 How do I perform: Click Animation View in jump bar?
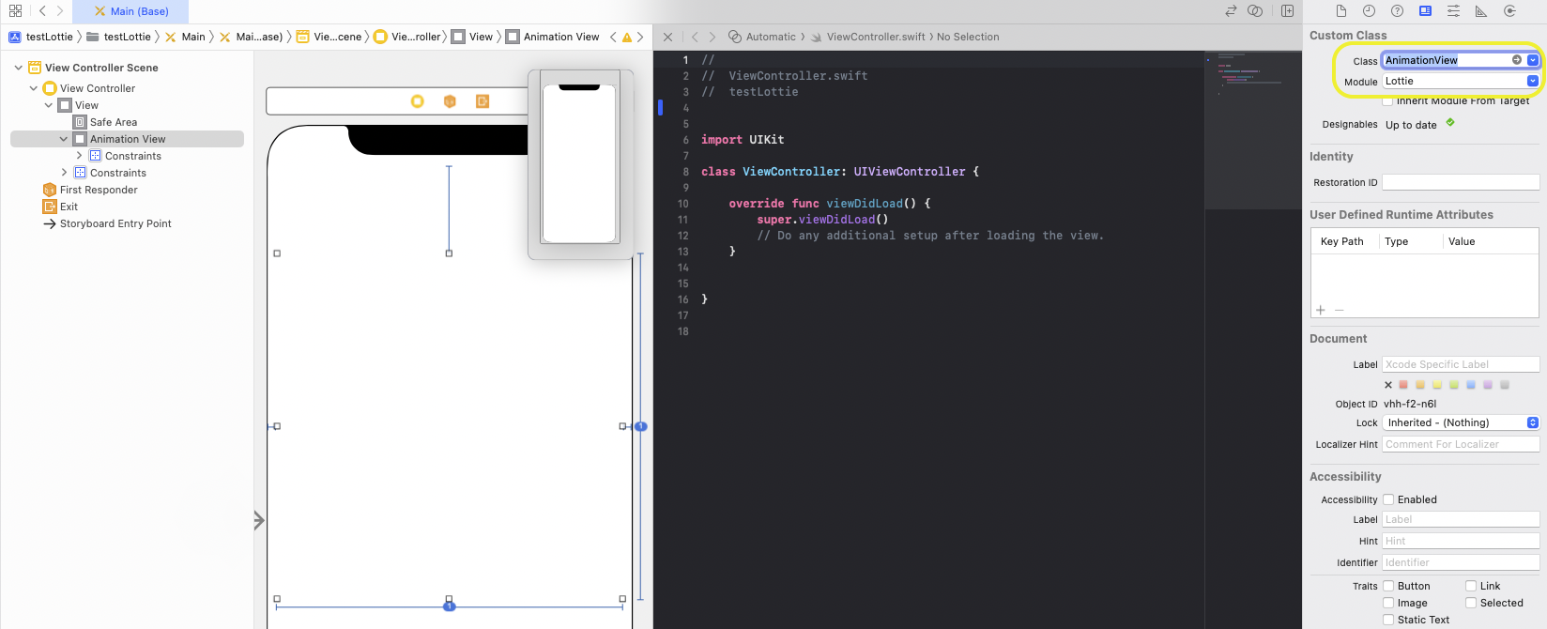point(553,37)
